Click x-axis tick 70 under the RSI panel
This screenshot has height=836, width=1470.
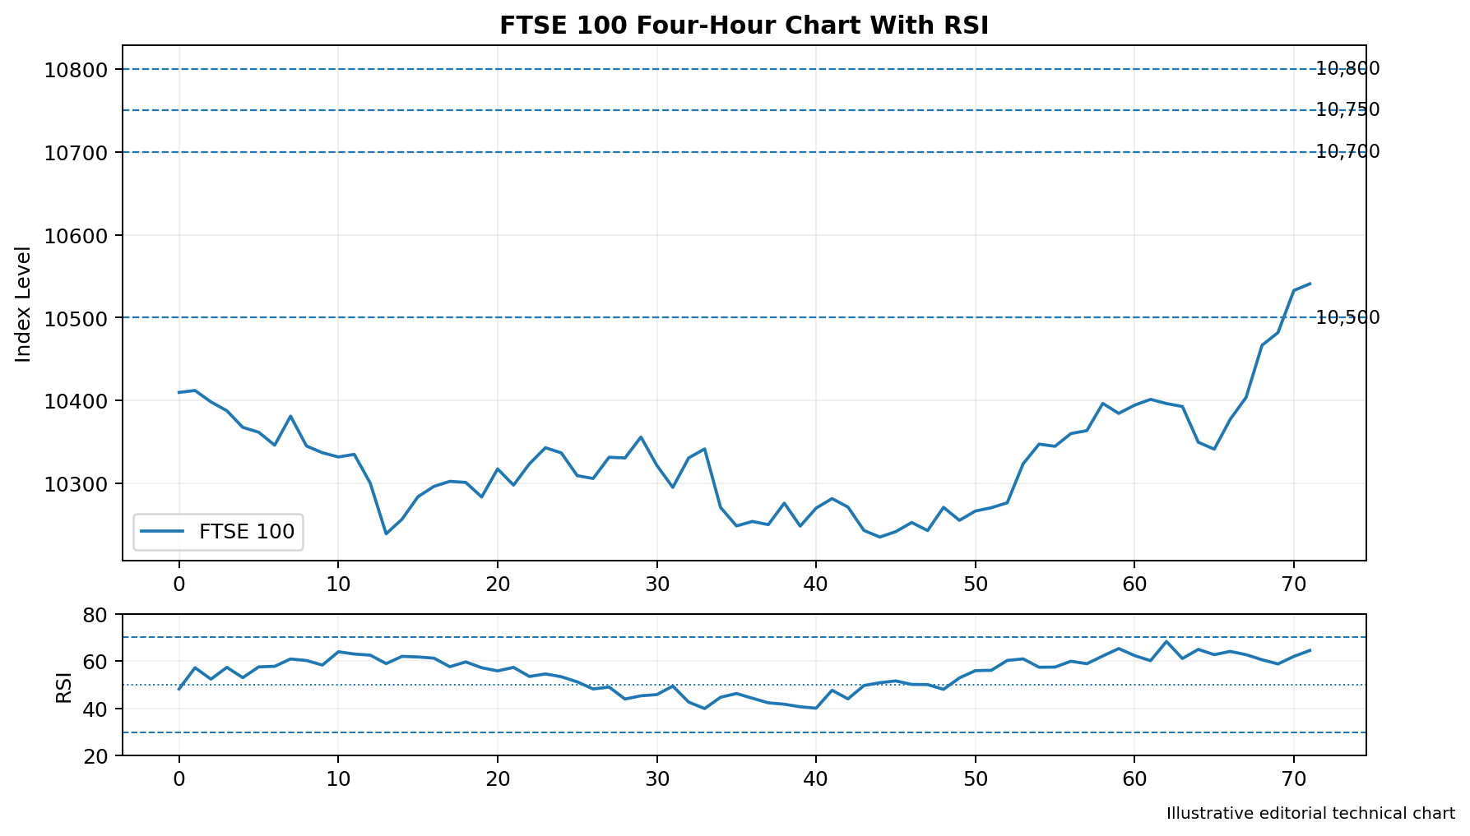coord(1293,778)
